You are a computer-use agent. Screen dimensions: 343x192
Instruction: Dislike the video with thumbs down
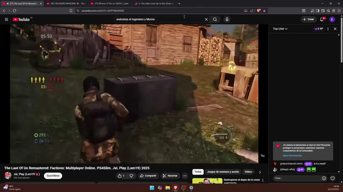(x=131, y=176)
